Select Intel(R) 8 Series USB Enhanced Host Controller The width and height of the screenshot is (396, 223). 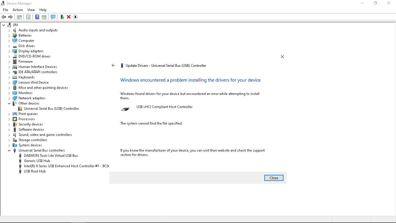point(66,166)
